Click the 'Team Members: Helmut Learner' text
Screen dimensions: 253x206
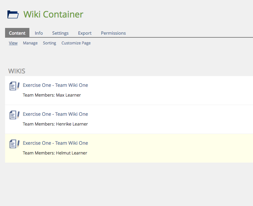tap(55, 153)
